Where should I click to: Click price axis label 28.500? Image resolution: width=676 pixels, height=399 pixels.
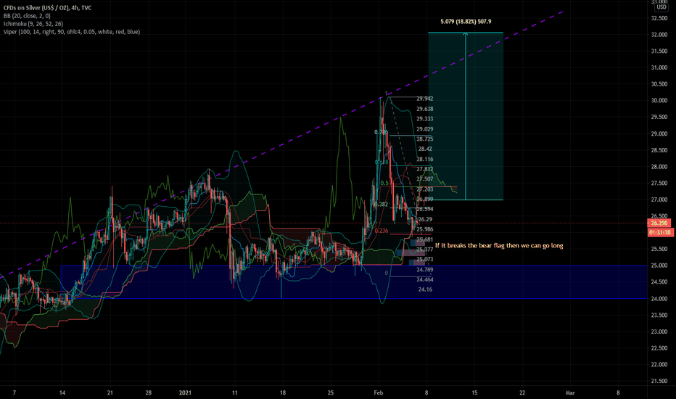coord(659,151)
